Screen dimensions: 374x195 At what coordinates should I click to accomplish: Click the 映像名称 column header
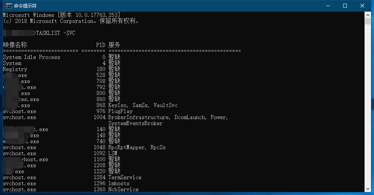click(x=15, y=45)
